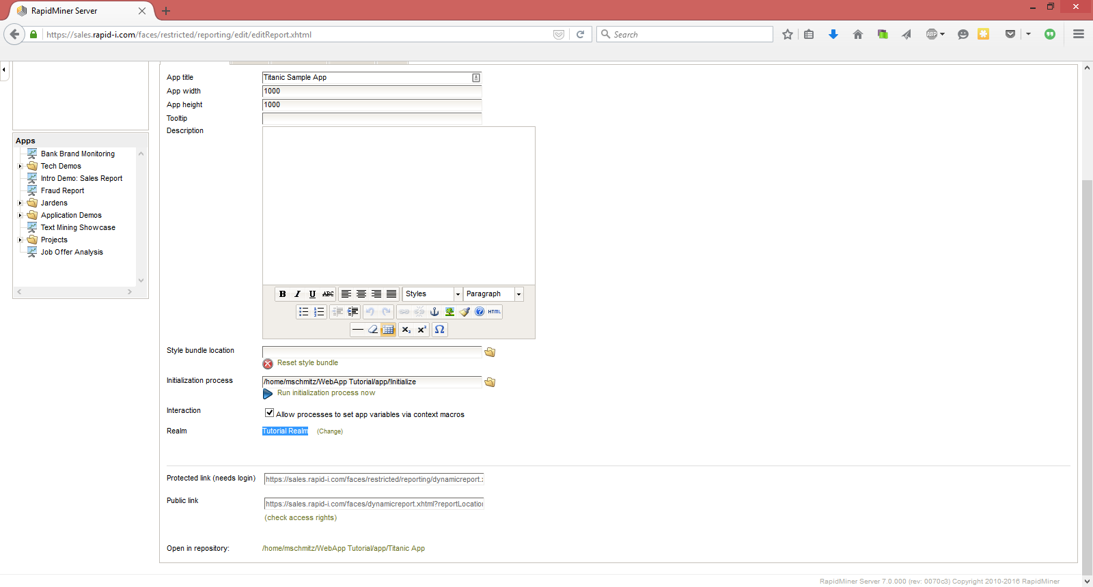The height and width of the screenshot is (587, 1093).
Task: Select Text Mining Showcase in Apps
Action: (x=78, y=228)
